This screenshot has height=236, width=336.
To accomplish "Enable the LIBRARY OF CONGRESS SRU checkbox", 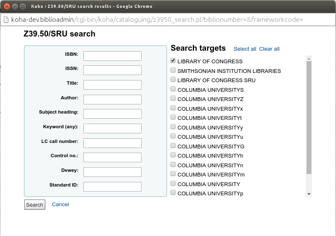I will point(173,80).
